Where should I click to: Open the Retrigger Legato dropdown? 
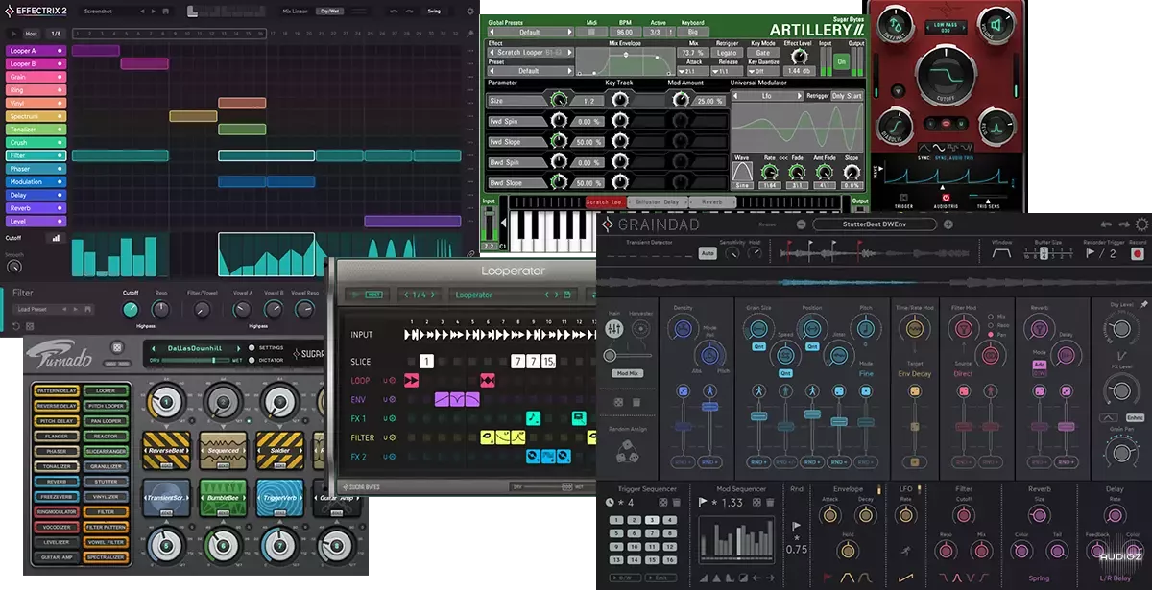725,53
